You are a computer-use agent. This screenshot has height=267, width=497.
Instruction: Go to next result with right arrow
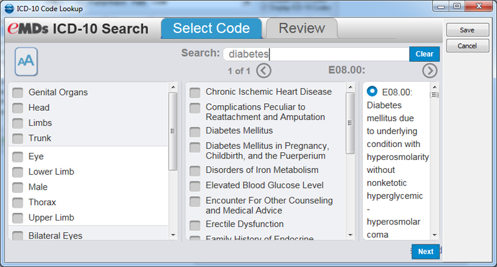click(430, 70)
